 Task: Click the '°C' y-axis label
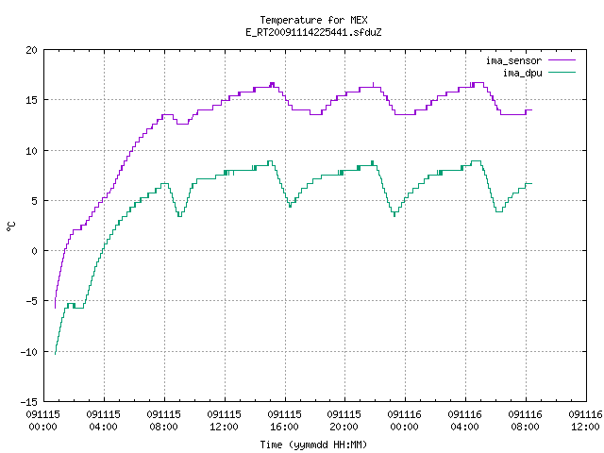tap(10, 226)
